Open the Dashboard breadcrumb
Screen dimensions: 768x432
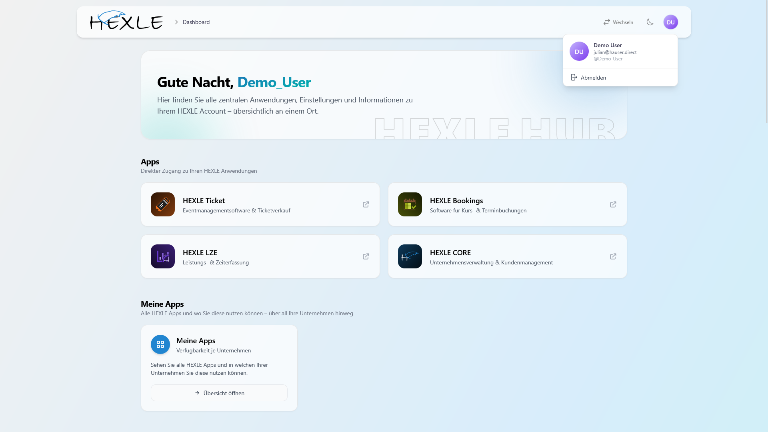click(x=196, y=22)
